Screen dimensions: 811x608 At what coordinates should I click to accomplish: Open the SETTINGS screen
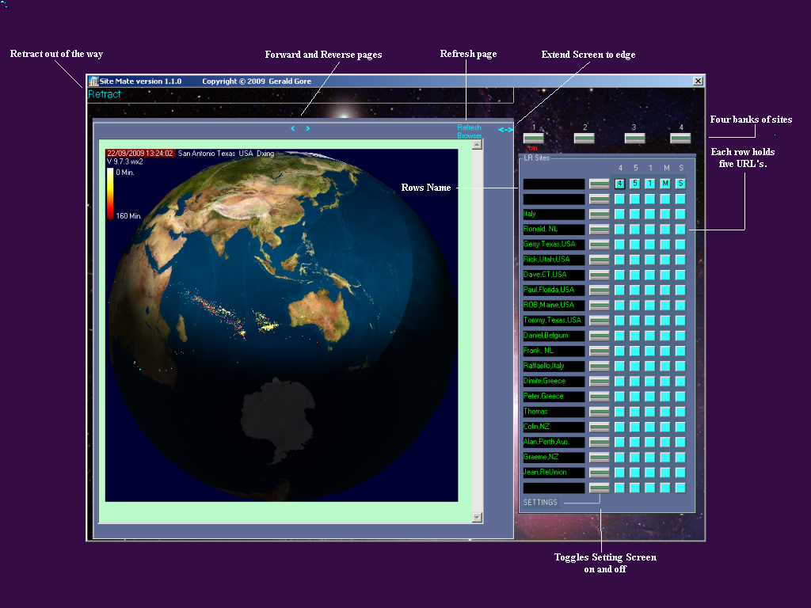pos(540,502)
